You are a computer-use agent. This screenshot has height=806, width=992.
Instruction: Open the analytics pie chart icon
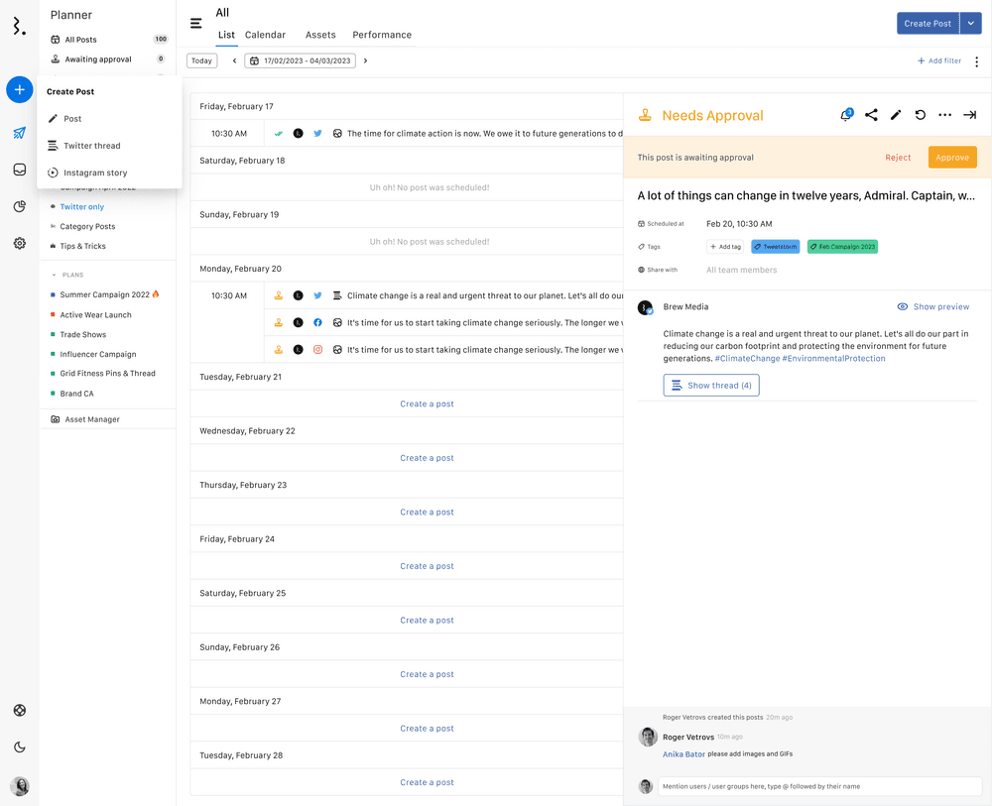point(19,206)
